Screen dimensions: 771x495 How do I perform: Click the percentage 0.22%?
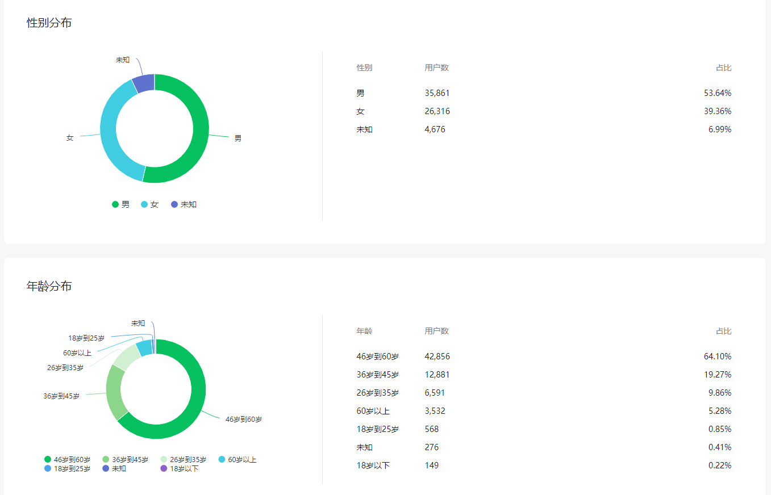[720, 465]
